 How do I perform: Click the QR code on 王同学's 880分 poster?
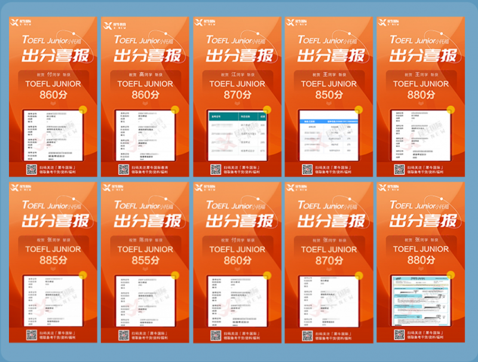click(399, 170)
